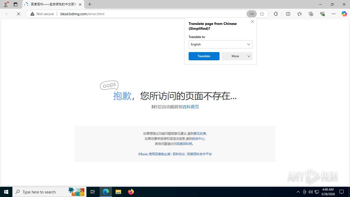Open the notification center icon
The image size is (350, 197).
(x=342, y=192)
